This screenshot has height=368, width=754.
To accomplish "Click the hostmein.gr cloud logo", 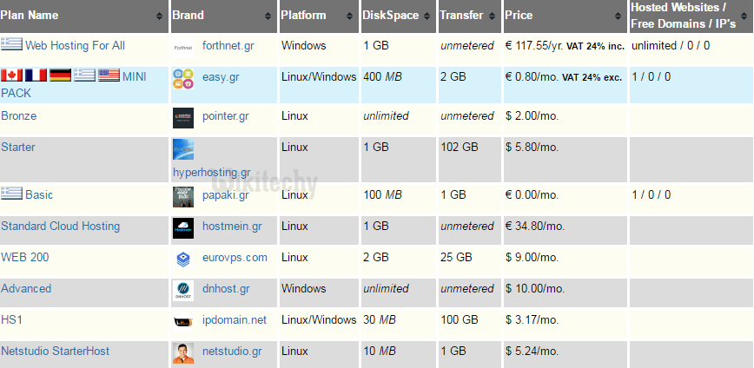I will [x=184, y=228].
